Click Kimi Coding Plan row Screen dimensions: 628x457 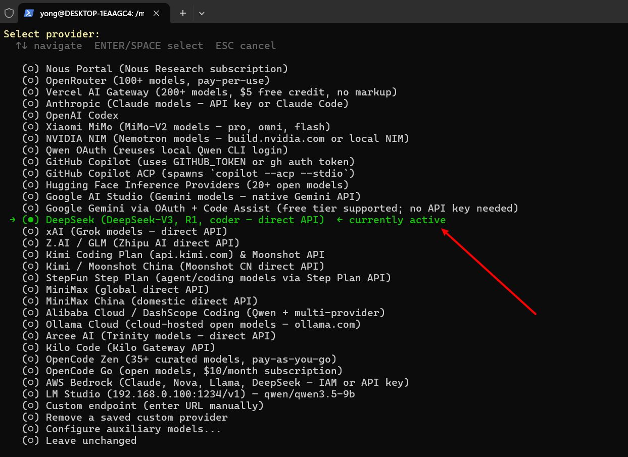pyautogui.click(x=173, y=255)
